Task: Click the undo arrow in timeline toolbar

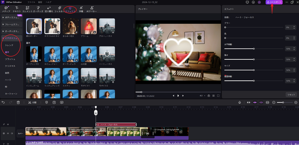Action: tap(3, 102)
